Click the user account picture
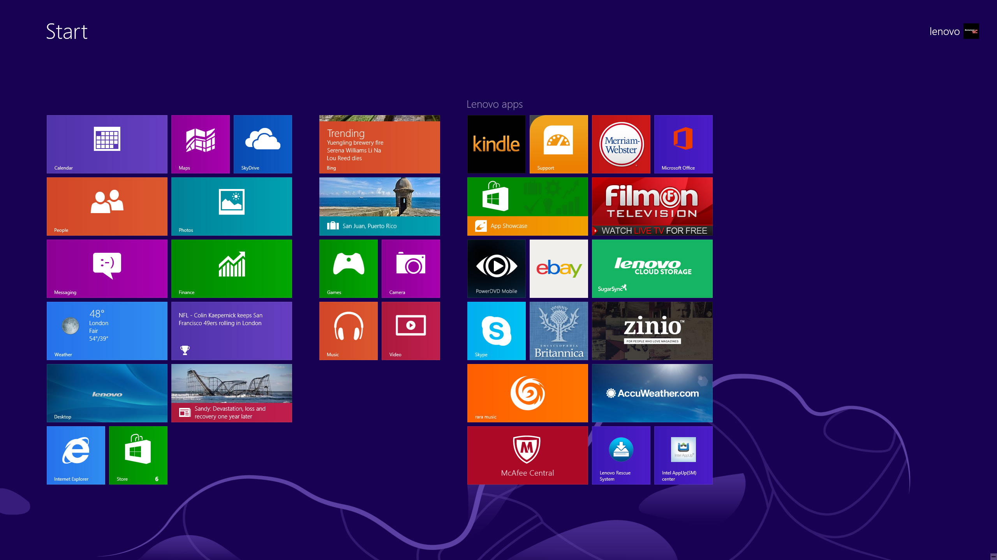 click(971, 31)
